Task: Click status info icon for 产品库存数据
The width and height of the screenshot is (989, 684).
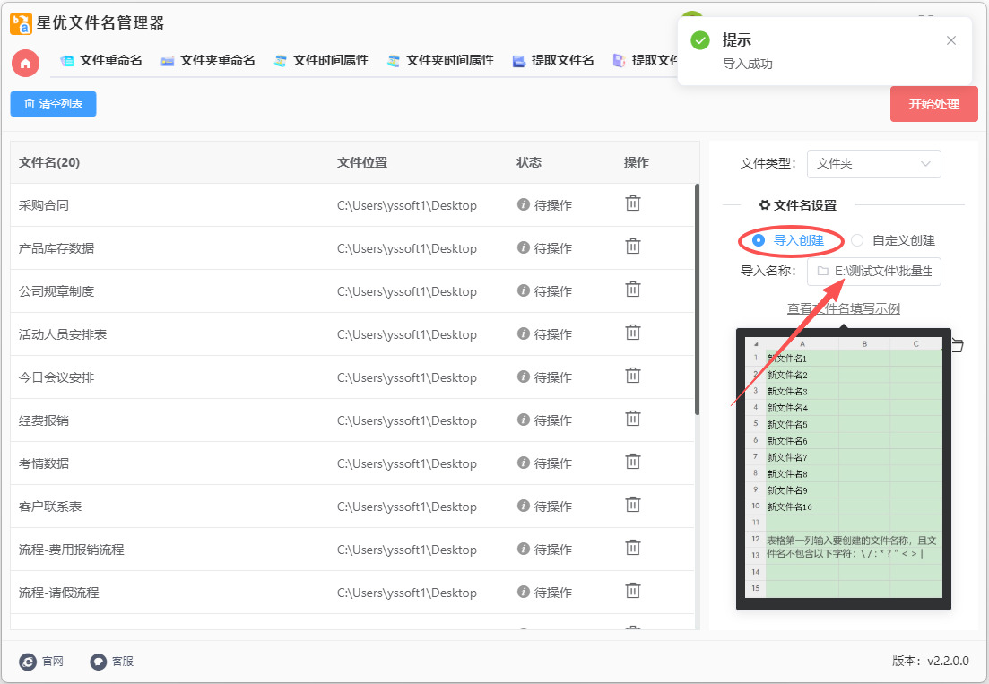Action: coord(523,247)
